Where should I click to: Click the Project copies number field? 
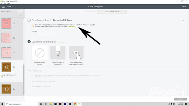(x=19, y=12)
